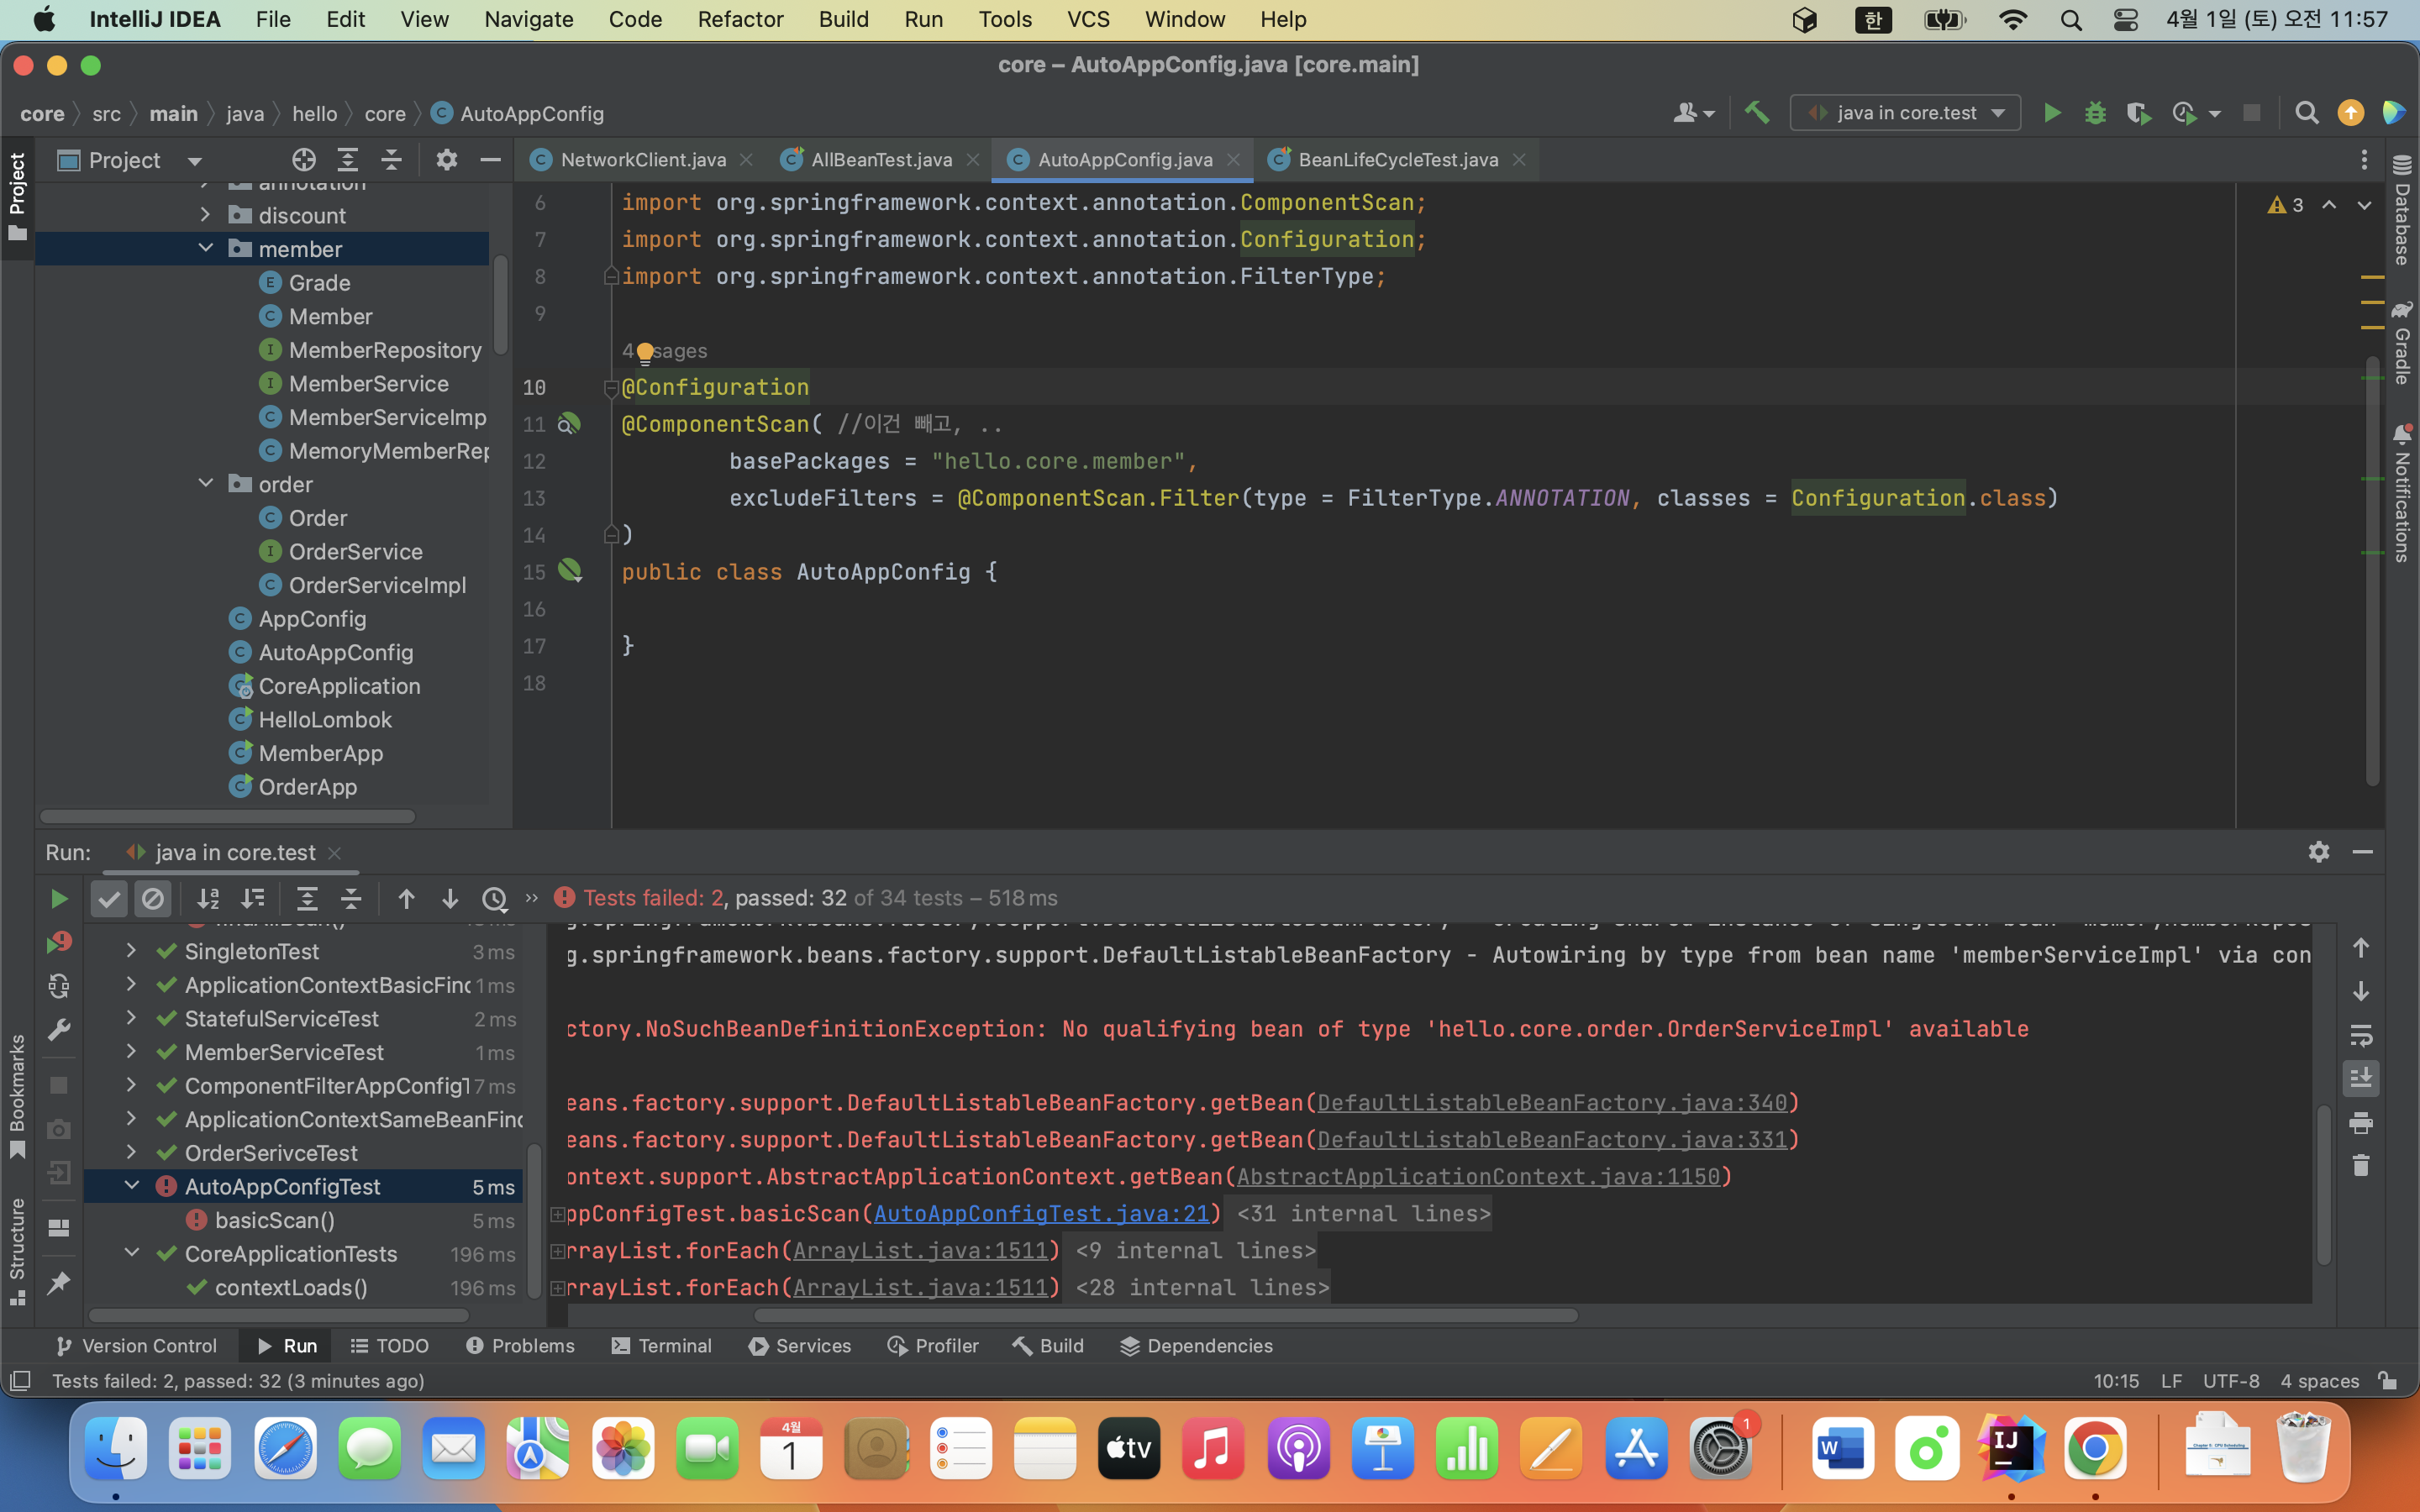Image resolution: width=2420 pixels, height=1512 pixels.
Task: Print console output icon
Action: (x=2361, y=1122)
